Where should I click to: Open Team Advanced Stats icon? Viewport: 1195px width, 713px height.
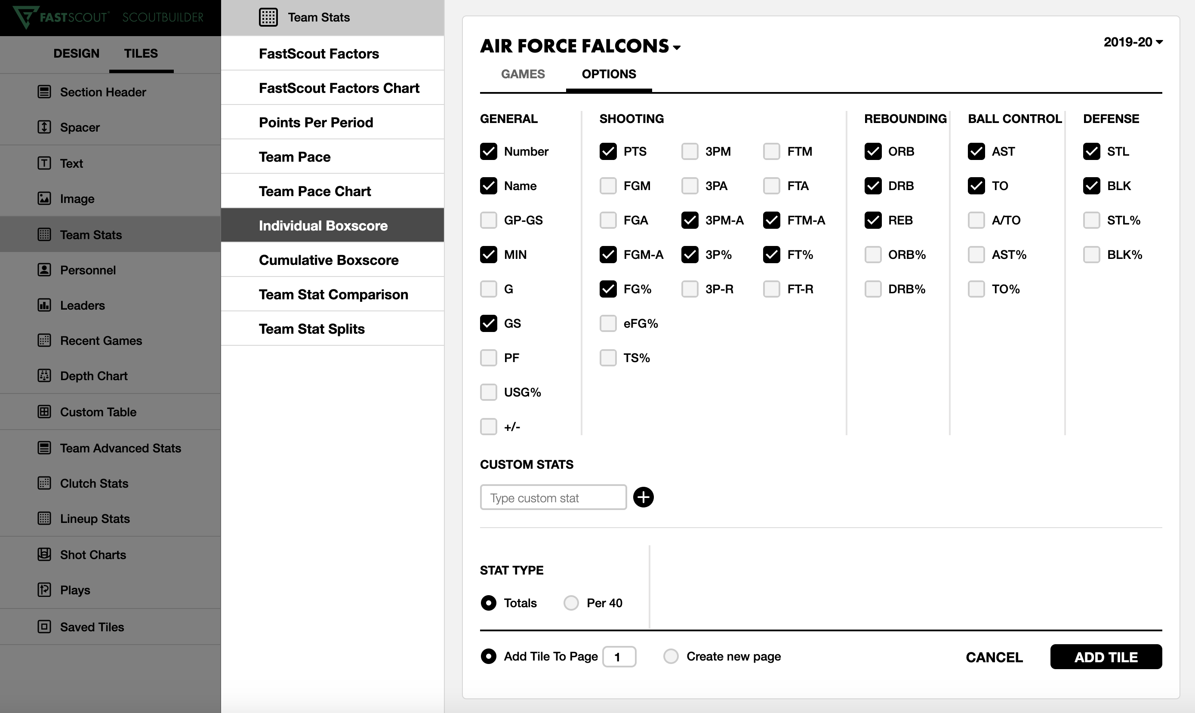pyautogui.click(x=44, y=448)
